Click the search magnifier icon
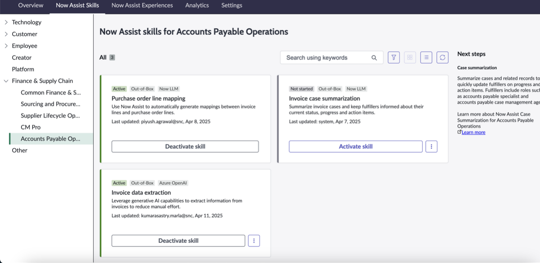Image resolution: width=540 pixels, height=263 pixels. click(374, 57)
